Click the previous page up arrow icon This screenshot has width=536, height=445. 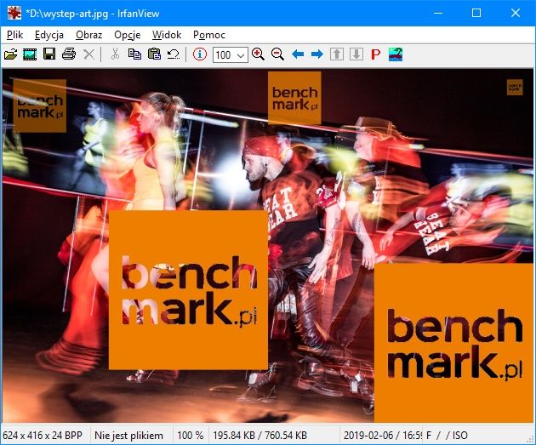point(337,54)
